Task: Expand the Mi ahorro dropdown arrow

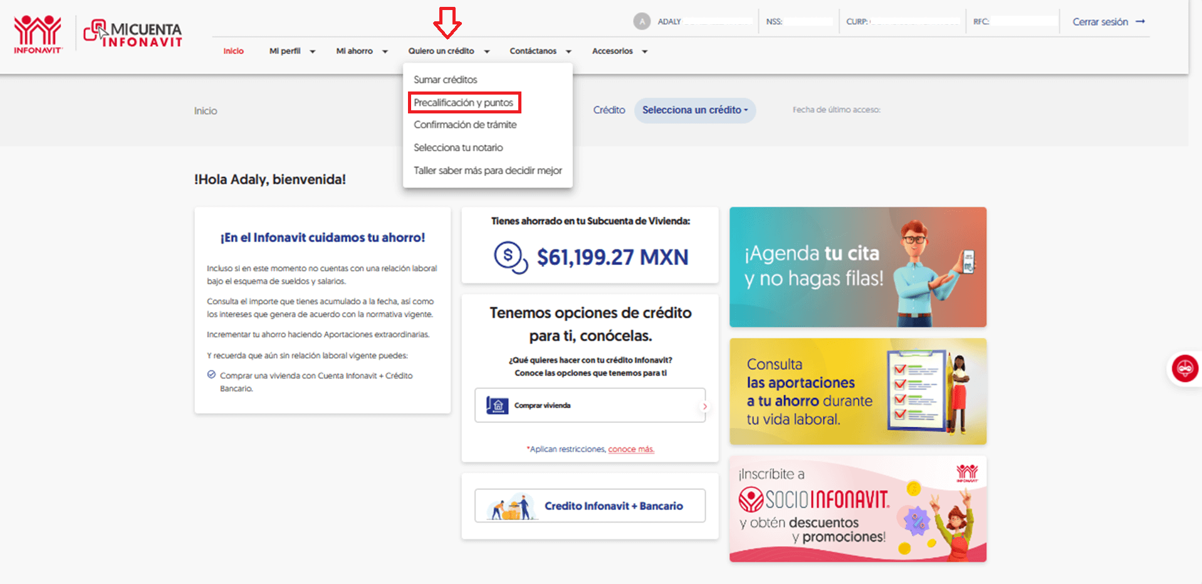Action: (x=385, y=51)
